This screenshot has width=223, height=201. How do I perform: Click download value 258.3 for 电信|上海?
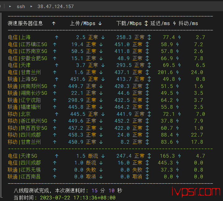[x=124, y=37]
